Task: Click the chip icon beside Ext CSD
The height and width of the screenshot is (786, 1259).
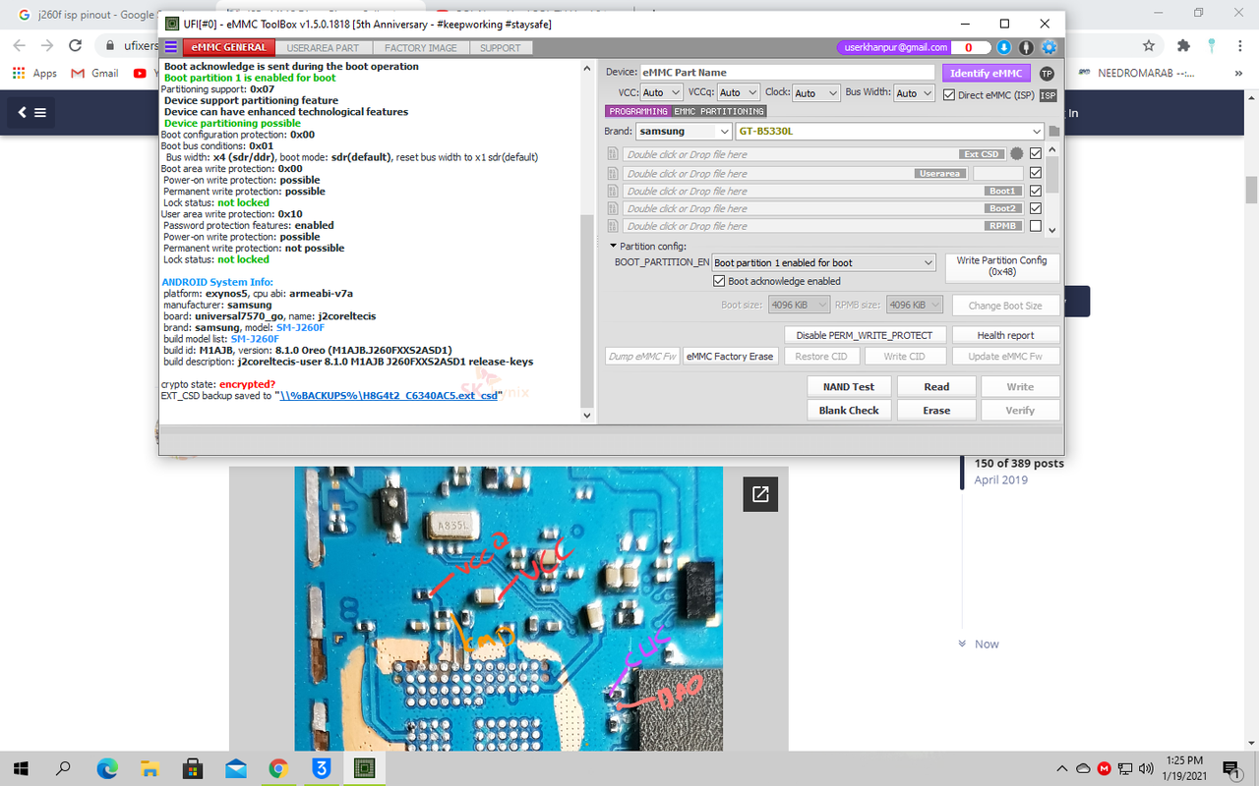Action: (1016, 154)
